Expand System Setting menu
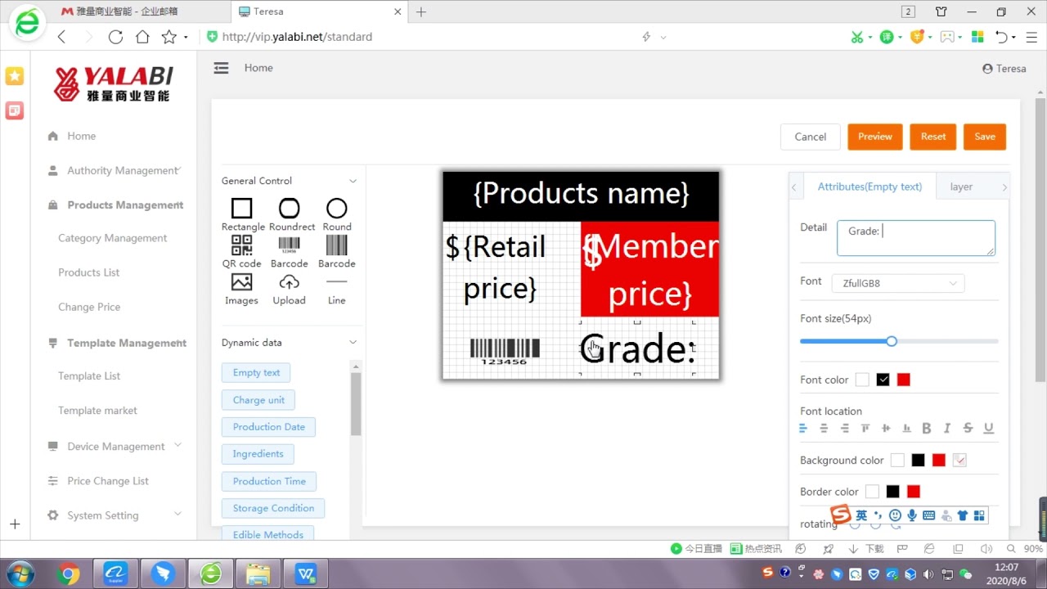1047x589 pixels. (115, 515)
